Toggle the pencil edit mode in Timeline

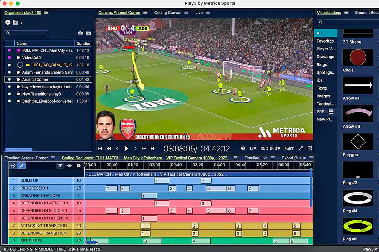(x=22, y=166)
